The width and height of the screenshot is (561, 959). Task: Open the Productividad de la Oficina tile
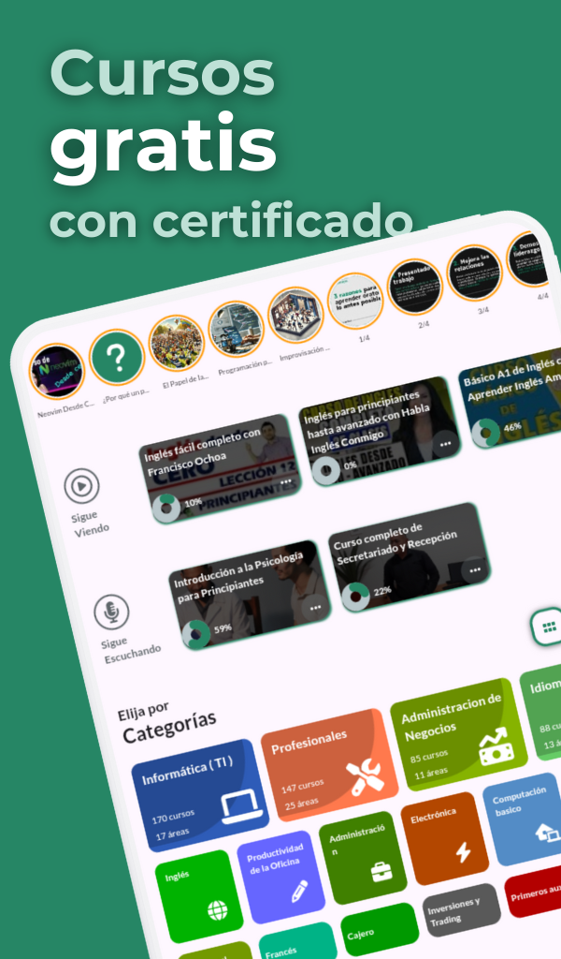pyautogui.click(x=281, y=877)
